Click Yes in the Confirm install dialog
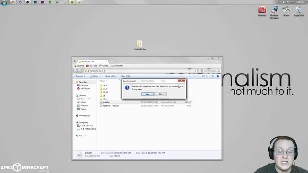The width and height of the screenshot is (308, 173). click(147, 94)
